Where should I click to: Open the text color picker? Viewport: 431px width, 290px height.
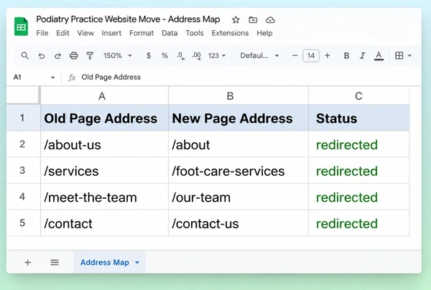[379, 56]
